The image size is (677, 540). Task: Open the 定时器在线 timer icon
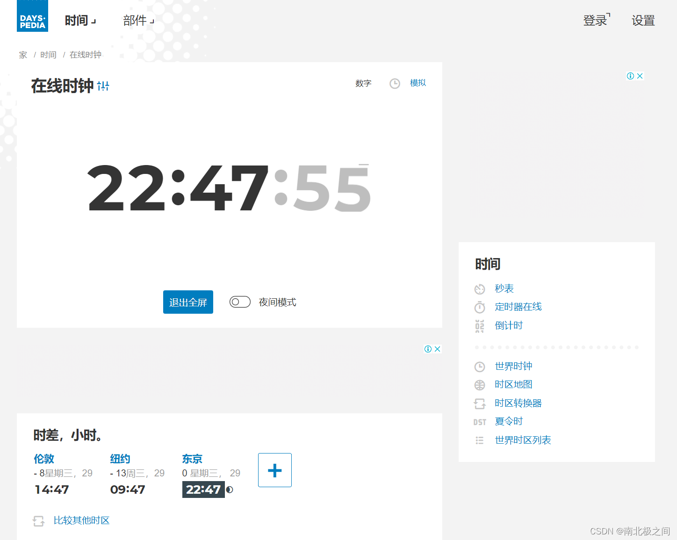click(x=480, y=307)
